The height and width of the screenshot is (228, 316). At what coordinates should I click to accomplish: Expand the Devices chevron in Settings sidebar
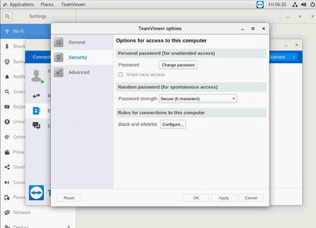(69, 227)
